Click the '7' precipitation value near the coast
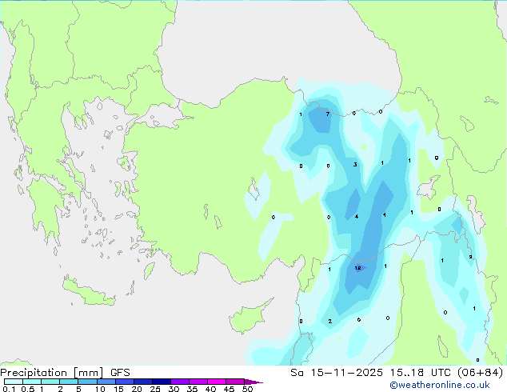 click(x=328, y=114)
